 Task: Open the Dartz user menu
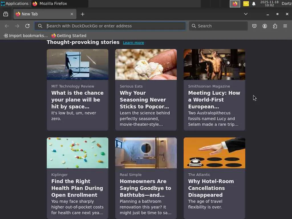click(287, 3)
